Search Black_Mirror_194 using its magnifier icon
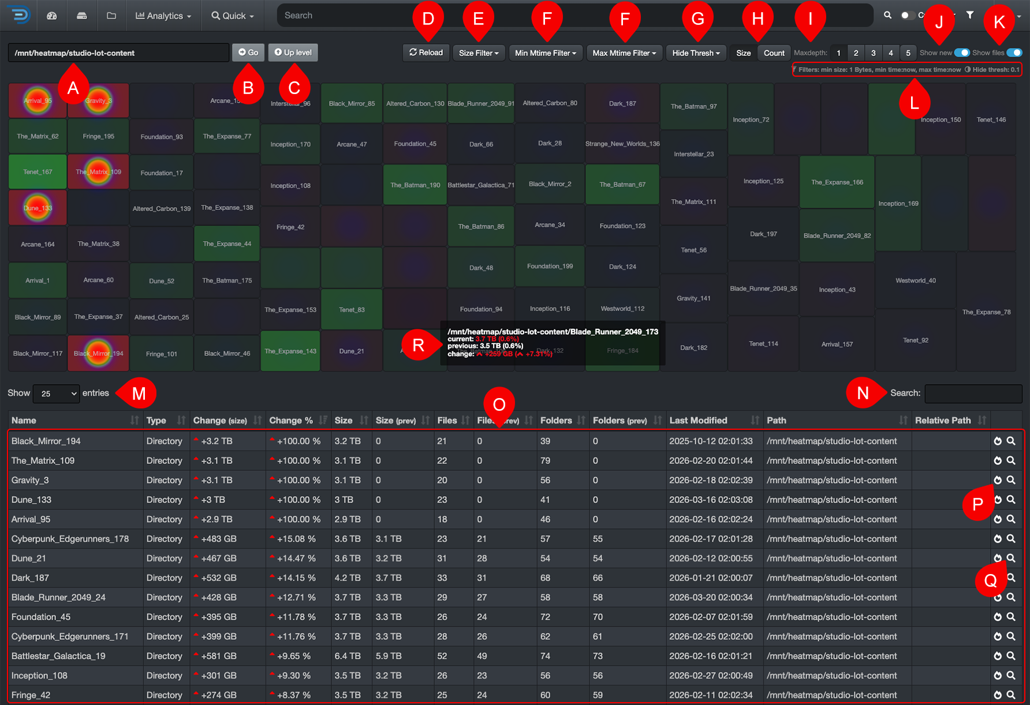 coord(1011,441)
